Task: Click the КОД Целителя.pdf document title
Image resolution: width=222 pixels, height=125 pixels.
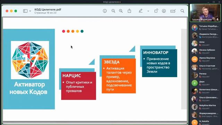Action: (x=48, y=9)
